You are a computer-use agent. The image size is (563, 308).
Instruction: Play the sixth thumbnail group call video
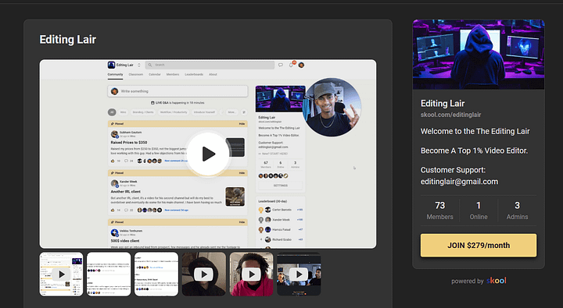tap(299, 274)
